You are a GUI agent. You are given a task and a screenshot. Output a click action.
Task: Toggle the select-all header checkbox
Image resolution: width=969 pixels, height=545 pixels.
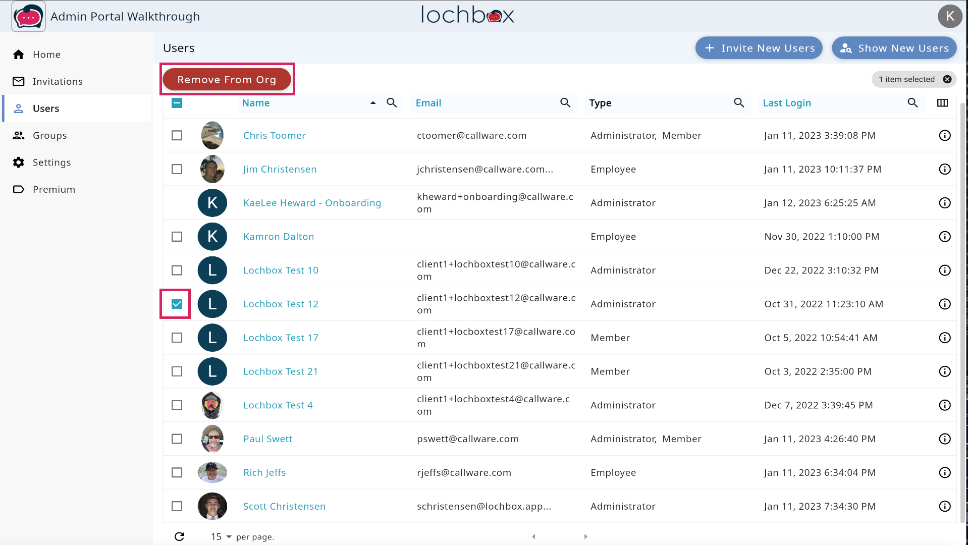coord(177,103)
